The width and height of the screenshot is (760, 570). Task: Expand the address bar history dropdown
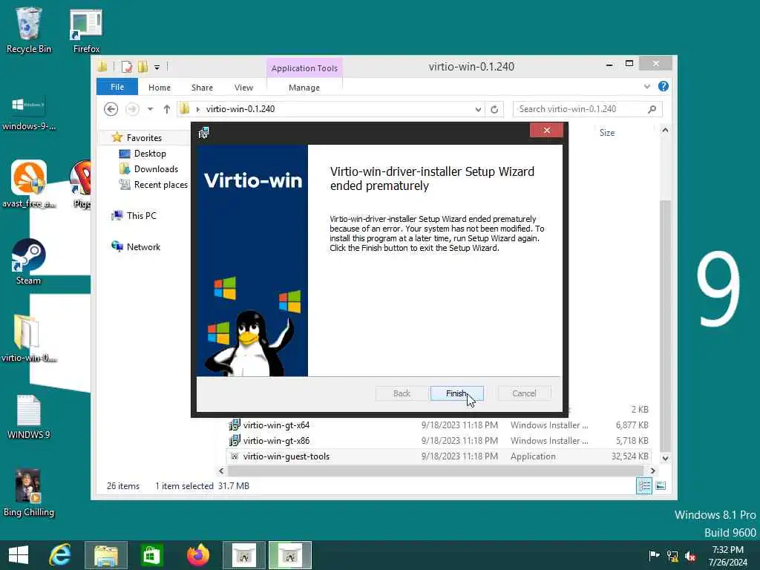(x=478, y=110)
